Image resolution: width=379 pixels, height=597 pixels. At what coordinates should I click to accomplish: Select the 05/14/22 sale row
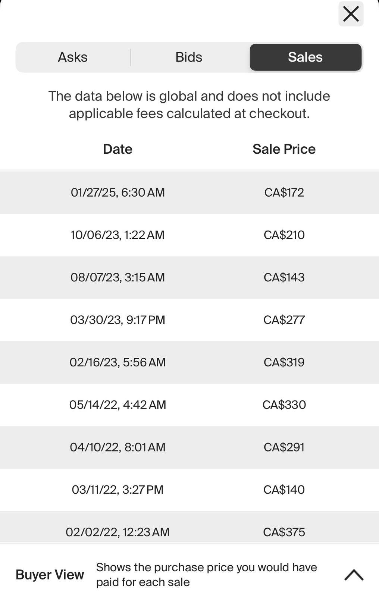[189, 405]
